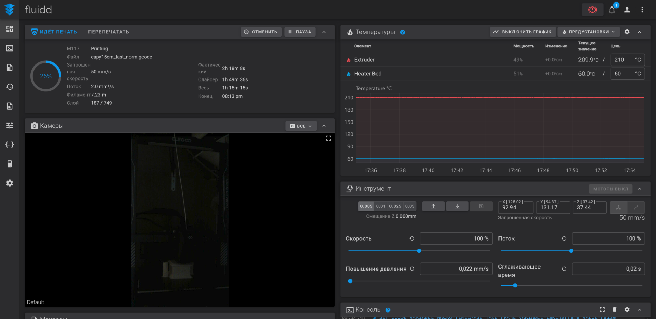
Task: Open the Configuration braces icon in sidebar
Action: point(10,145)
